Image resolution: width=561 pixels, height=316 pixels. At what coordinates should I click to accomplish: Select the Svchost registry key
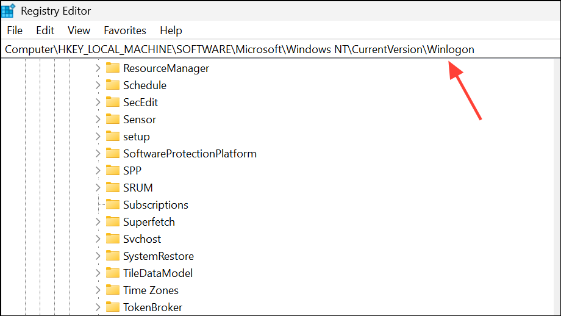coord(142,239)
